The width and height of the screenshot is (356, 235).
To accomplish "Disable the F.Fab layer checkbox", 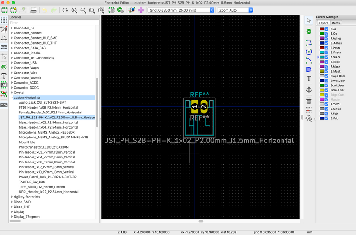I will (x=327, y=114).
